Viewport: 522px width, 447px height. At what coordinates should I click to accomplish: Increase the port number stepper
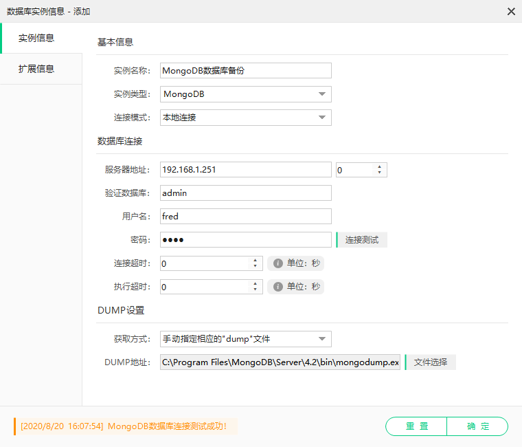380,166
